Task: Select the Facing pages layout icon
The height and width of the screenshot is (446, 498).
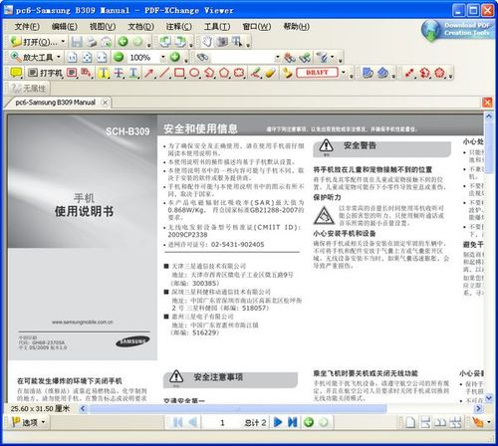Action: [440, 422]
